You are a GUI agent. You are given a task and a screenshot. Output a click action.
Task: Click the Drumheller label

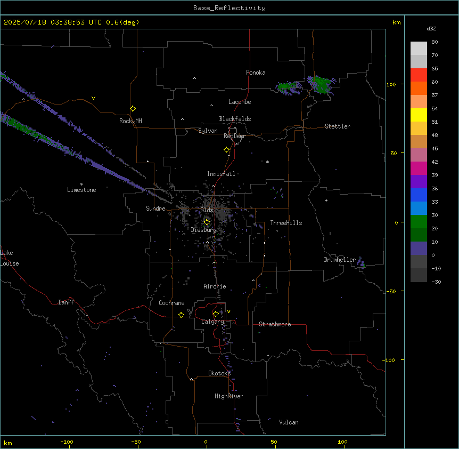point(340,260)
